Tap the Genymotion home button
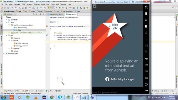178x100 pixels. (x=146, y=78)
